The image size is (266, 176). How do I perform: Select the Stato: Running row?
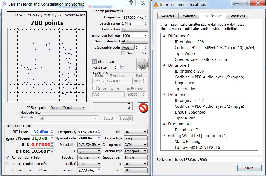[x=188, y=141]
